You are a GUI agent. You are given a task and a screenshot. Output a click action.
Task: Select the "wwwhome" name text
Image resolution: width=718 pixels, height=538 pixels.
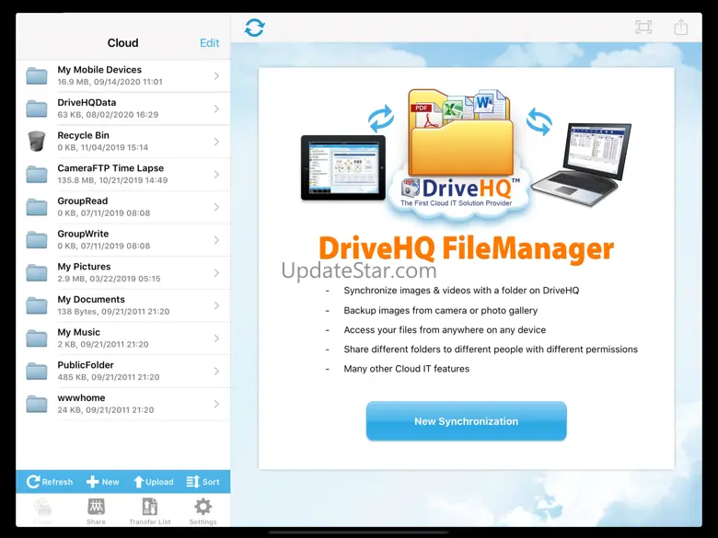click(81, 398)
